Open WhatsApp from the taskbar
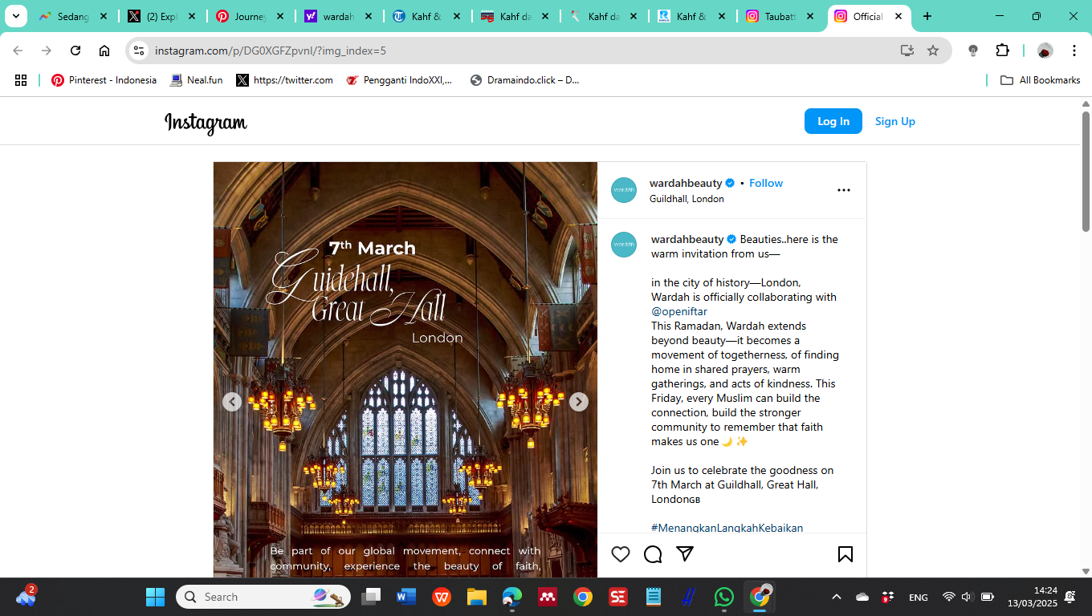The height and width of the screenshot is (616, 1092). tap(724, 597)
